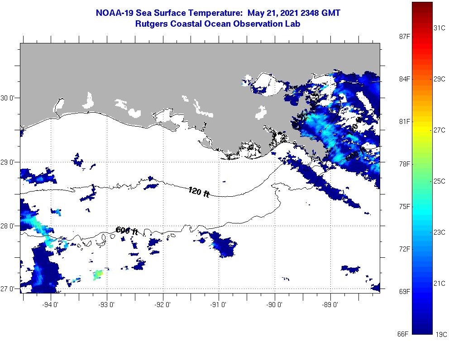The width and height of the screenshot is (449, 341).
Task: Click the longitude label '-93 0''
Action: click(x=106, y=305)
